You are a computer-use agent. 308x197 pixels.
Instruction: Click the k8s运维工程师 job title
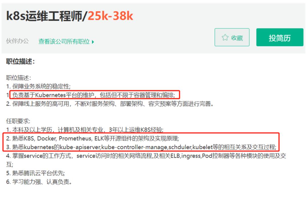tap(44, 16)
